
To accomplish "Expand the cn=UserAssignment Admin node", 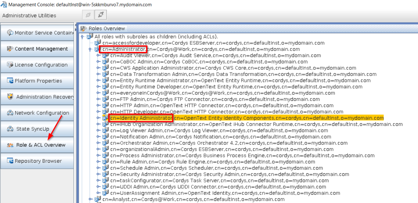I will tap(99, 193).
